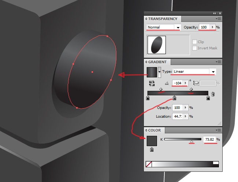
Task: Click the Gradient Fill preview swatch
Action: click(152, 72)
